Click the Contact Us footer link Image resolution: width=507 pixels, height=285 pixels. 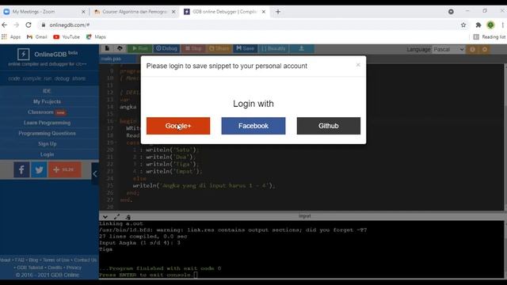click(x=86, y=260)
